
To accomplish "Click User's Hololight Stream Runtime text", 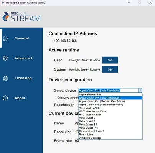I will [84, 60].
